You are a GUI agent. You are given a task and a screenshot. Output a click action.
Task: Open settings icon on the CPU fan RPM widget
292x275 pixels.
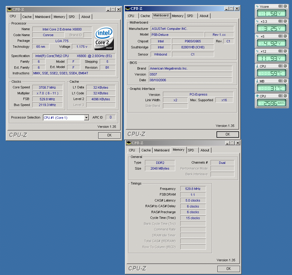click(x=281, y=96)
